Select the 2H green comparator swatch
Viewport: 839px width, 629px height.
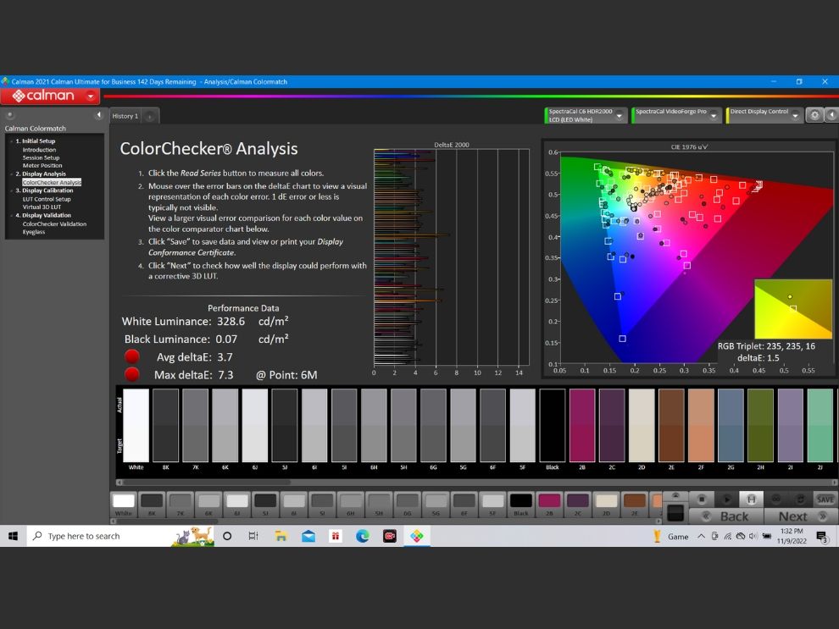[x=760, y=425]
